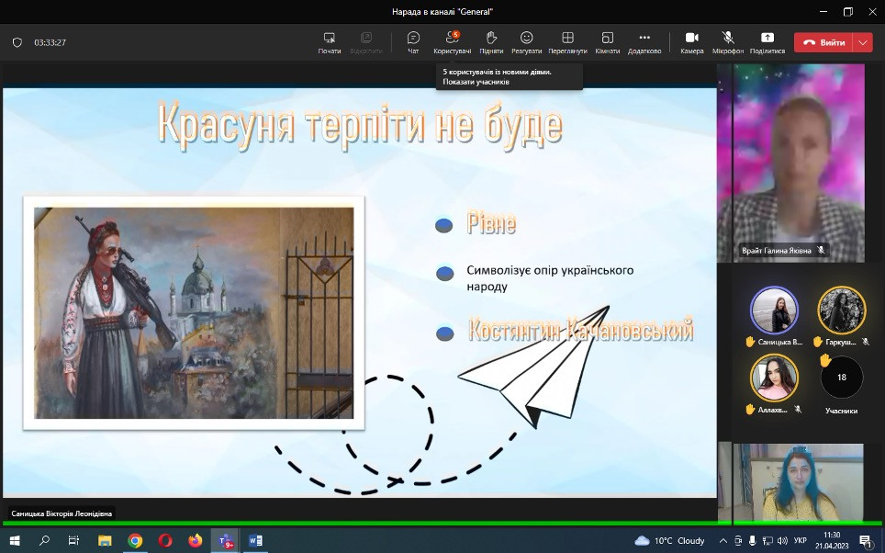Open Task View on the taskbar
This screenshot has width=885, height=553.
point(73,540)
